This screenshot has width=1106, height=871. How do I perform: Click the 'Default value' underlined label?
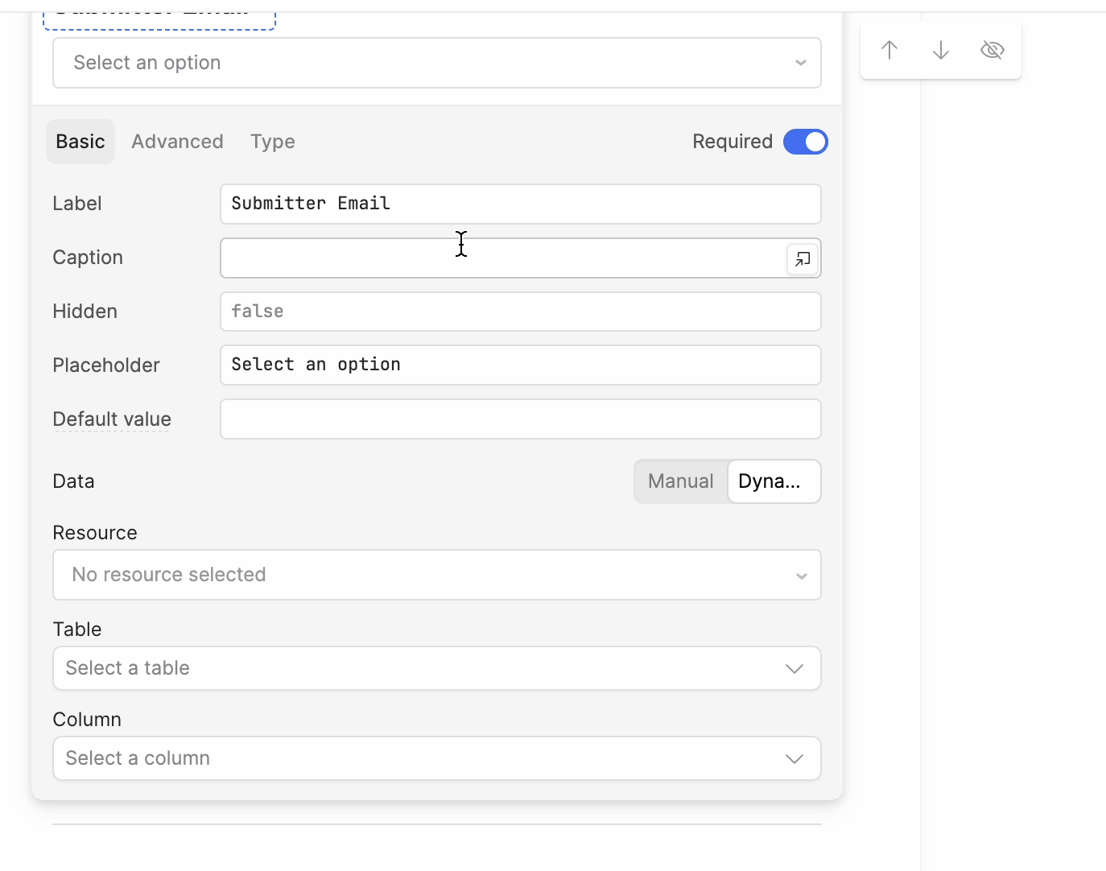point(112,419)
